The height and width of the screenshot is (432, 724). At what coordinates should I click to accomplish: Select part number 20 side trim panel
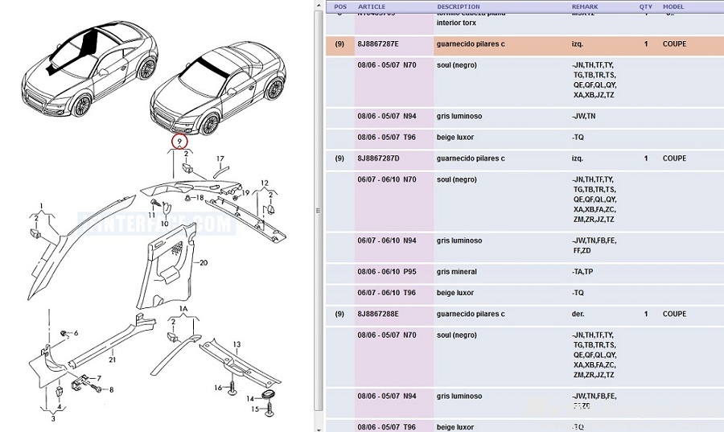204,262
